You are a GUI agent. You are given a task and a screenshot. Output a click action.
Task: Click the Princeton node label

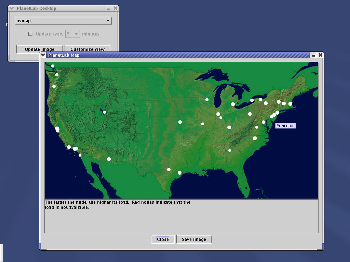click(285, 126)
